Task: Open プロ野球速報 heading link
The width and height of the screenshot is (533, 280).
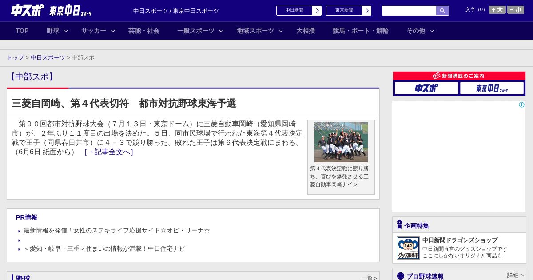Action: (425, 276)
